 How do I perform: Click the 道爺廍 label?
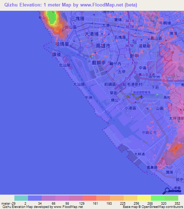[144, 46]
